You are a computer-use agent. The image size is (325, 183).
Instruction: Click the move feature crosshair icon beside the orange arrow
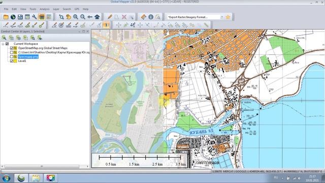click(118, 25)
